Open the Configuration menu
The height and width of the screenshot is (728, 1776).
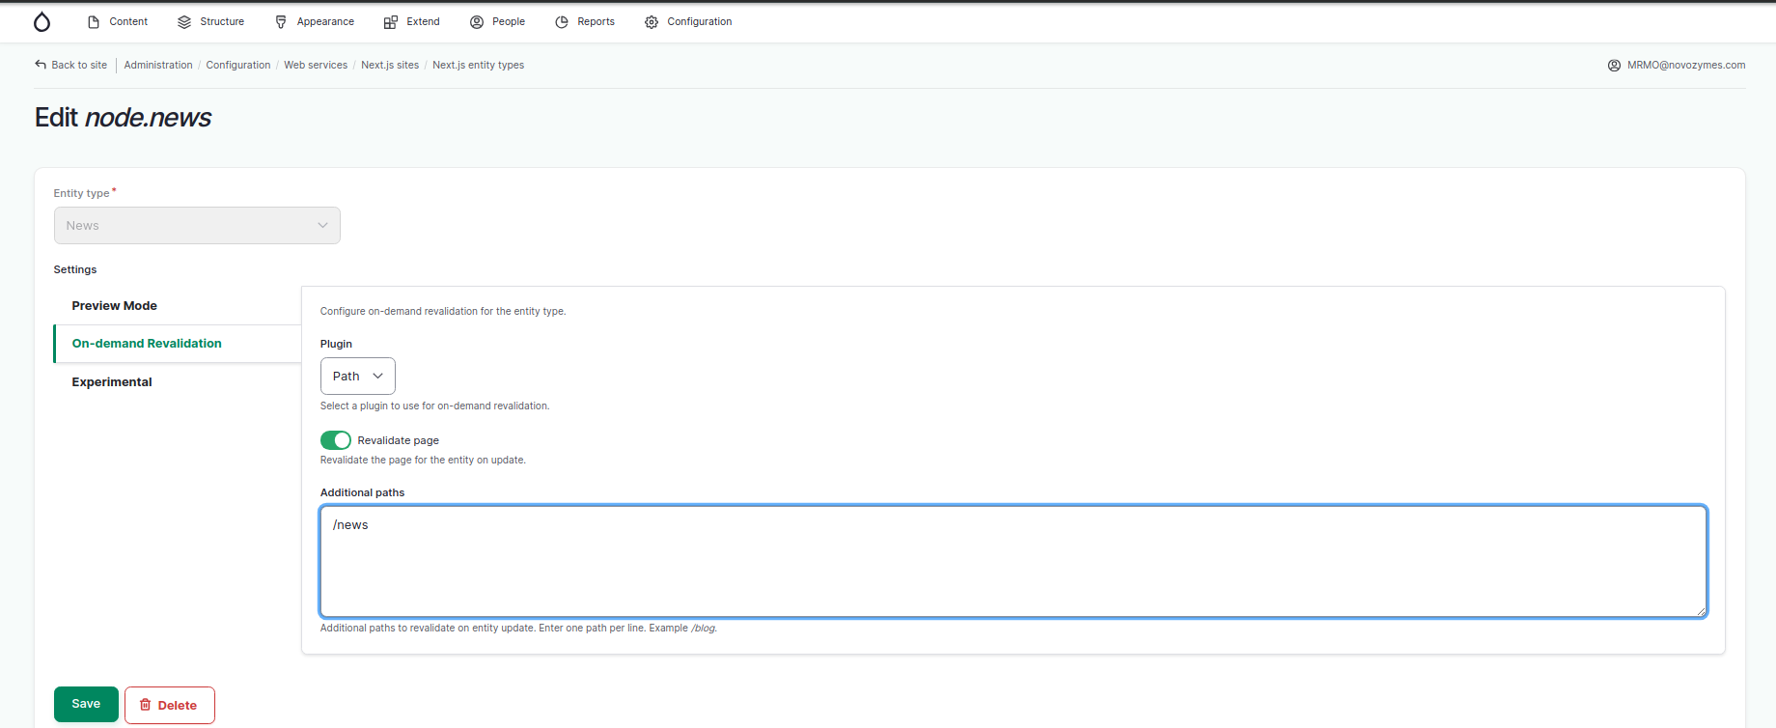(x=688, y=21)
